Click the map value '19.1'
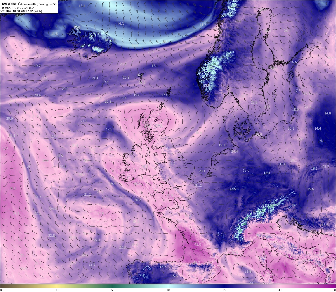336x292 pixels. tap(222, 145)
